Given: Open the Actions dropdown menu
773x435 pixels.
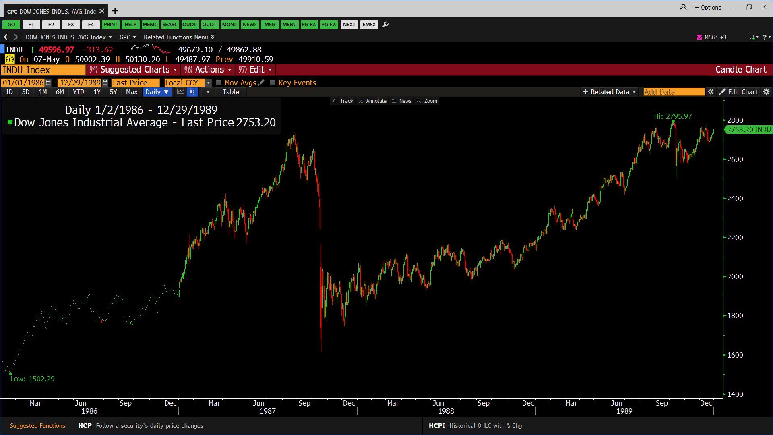Looking at the screenshot, I should 208,70.
